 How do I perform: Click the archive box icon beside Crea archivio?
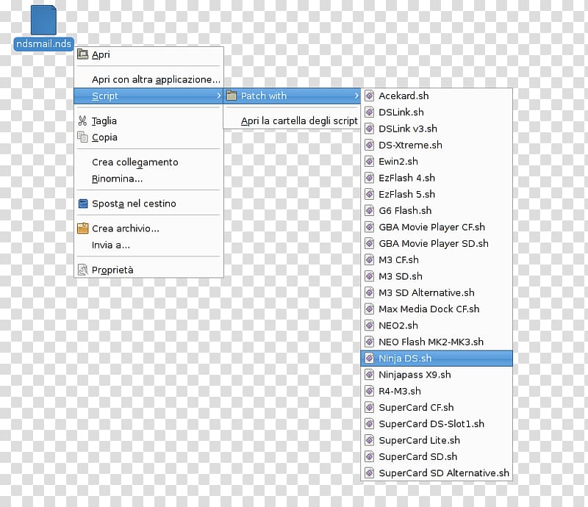82,228
